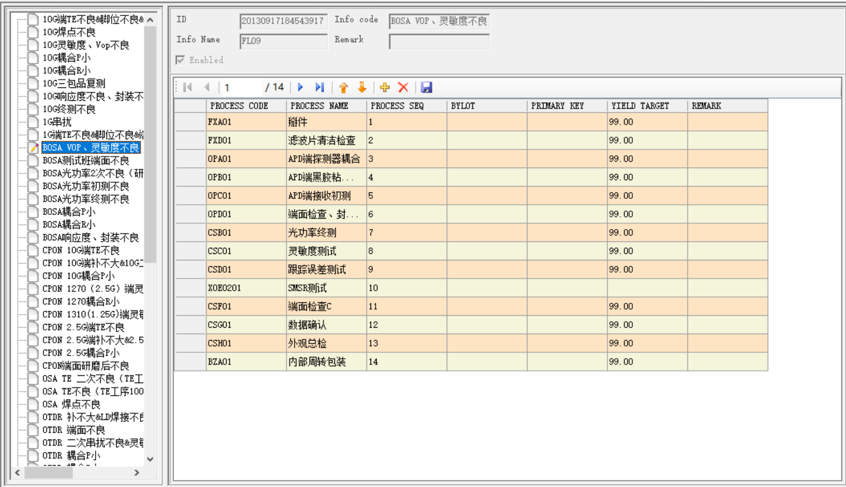Toggle the Enabled checkbox
The width and height of the screenshot is (846, 487).
pyautogui.click(x=181, y=60)
